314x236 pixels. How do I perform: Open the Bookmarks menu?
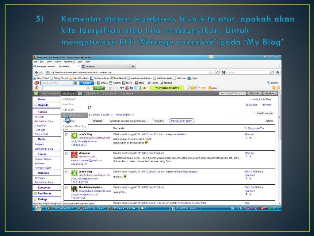70,62
